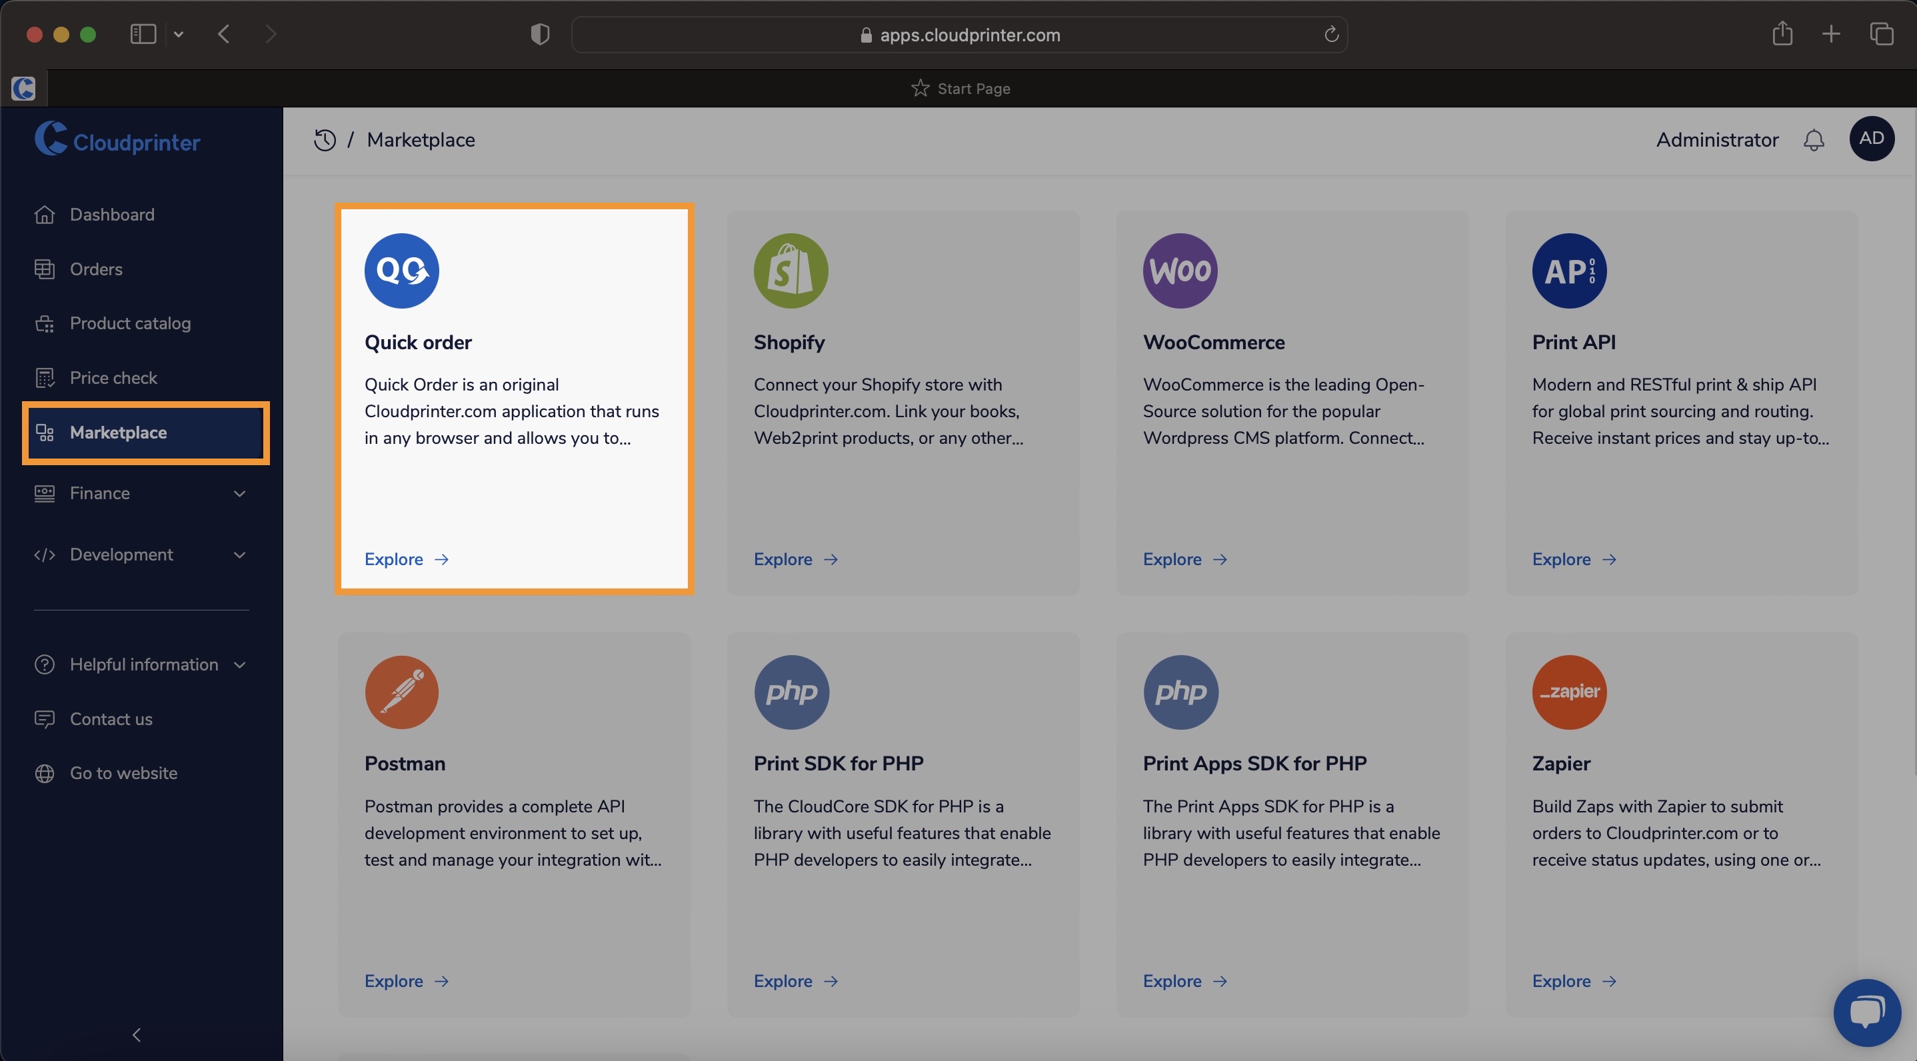The image size is (1917, 1061).
Task: Click the Safari address bar
Action: click(959, 34)
